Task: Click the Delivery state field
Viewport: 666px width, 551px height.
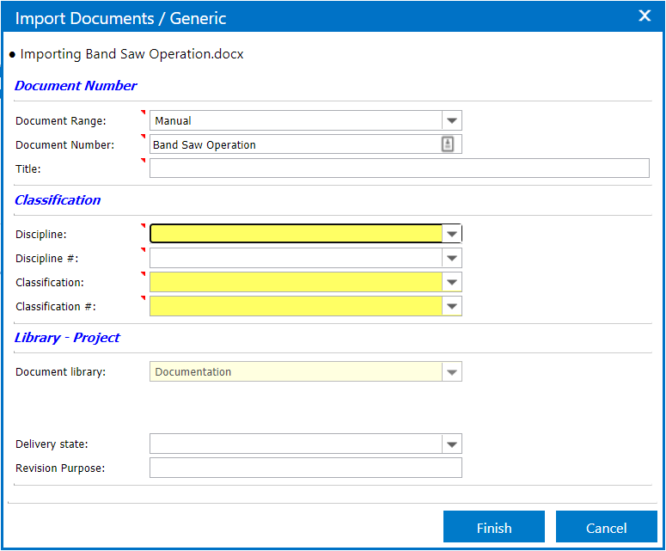Action: [x=296, y=444]
